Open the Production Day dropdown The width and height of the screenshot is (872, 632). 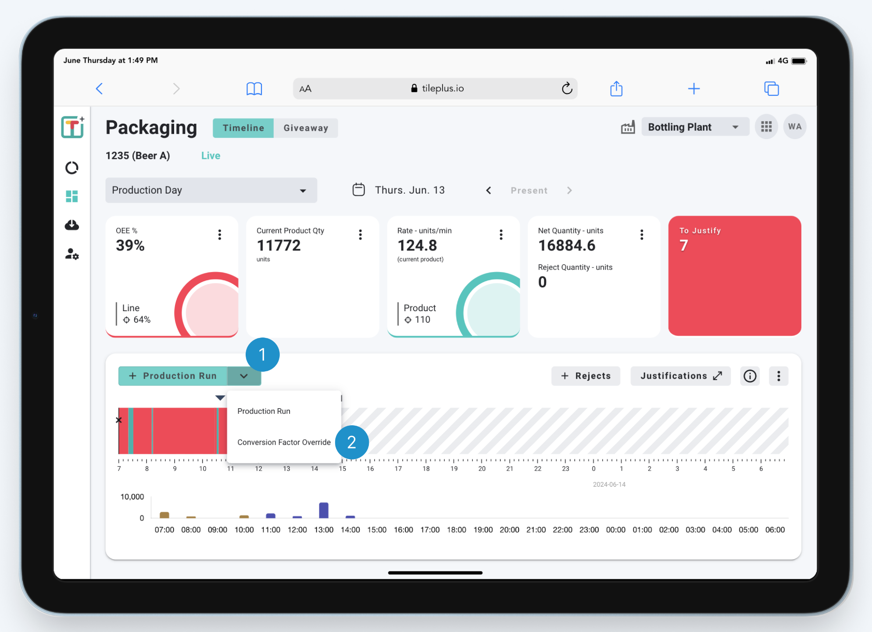point(211,190)
